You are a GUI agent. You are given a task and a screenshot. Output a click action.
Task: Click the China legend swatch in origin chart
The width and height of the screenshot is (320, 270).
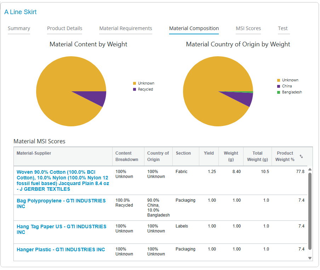tap(279, 86)
